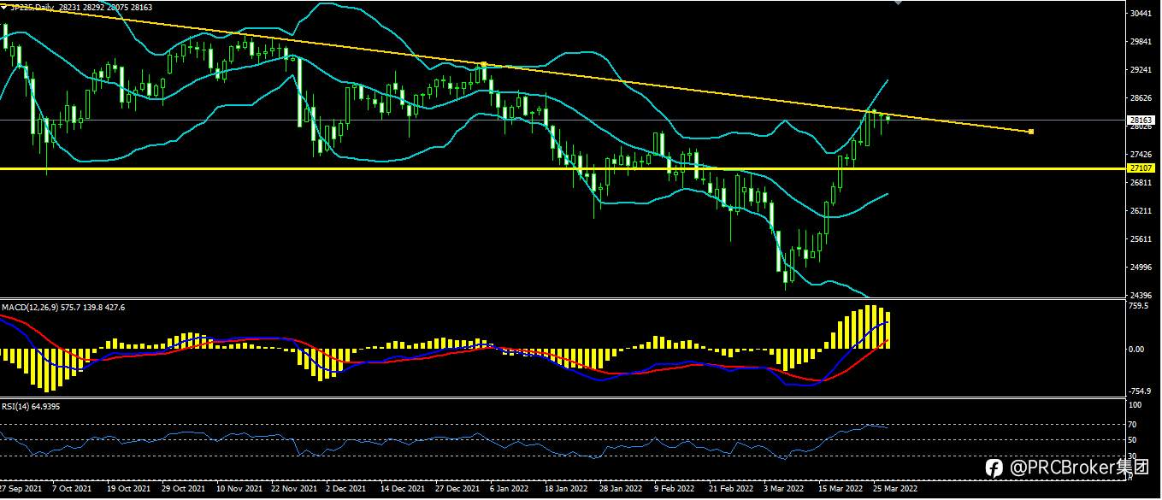Select the trendline's right end anchor square
1162x500 pixels.
pyautogui.click(x=1032, y=131)
